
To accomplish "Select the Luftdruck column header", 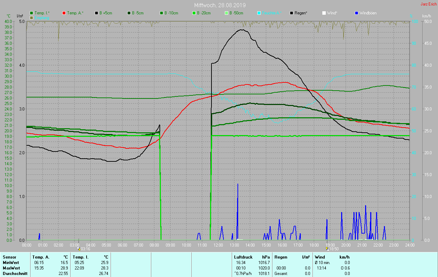I will tap(243, 257).
